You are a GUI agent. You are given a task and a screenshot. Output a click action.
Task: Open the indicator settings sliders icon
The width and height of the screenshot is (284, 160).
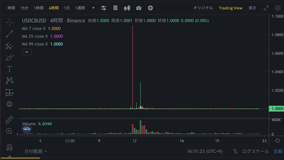(x=104, y=8)
